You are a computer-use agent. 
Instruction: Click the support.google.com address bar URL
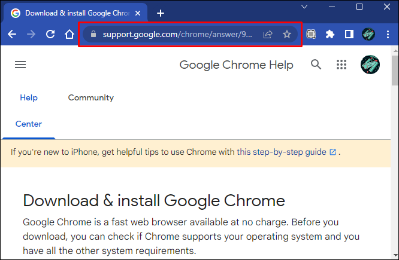coord(177,34)
